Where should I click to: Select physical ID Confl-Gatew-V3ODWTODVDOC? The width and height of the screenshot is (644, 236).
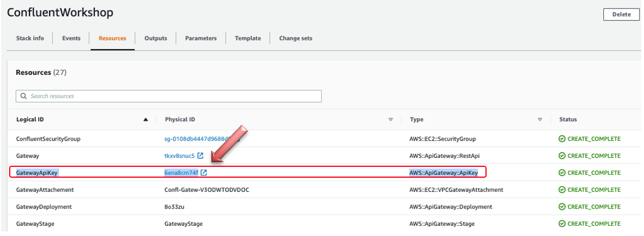point(207,190)
